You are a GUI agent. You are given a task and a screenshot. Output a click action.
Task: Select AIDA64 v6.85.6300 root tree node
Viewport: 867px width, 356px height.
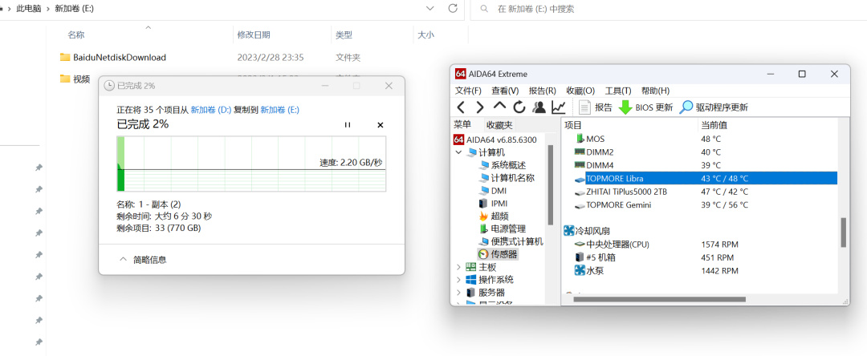[495, 139]
